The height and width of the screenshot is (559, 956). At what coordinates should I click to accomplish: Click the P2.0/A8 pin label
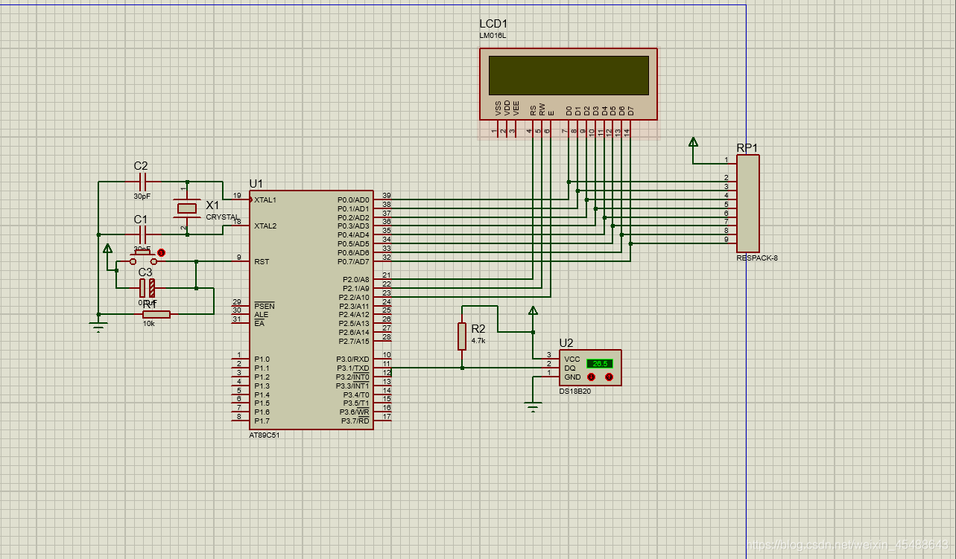click(356, 279)
